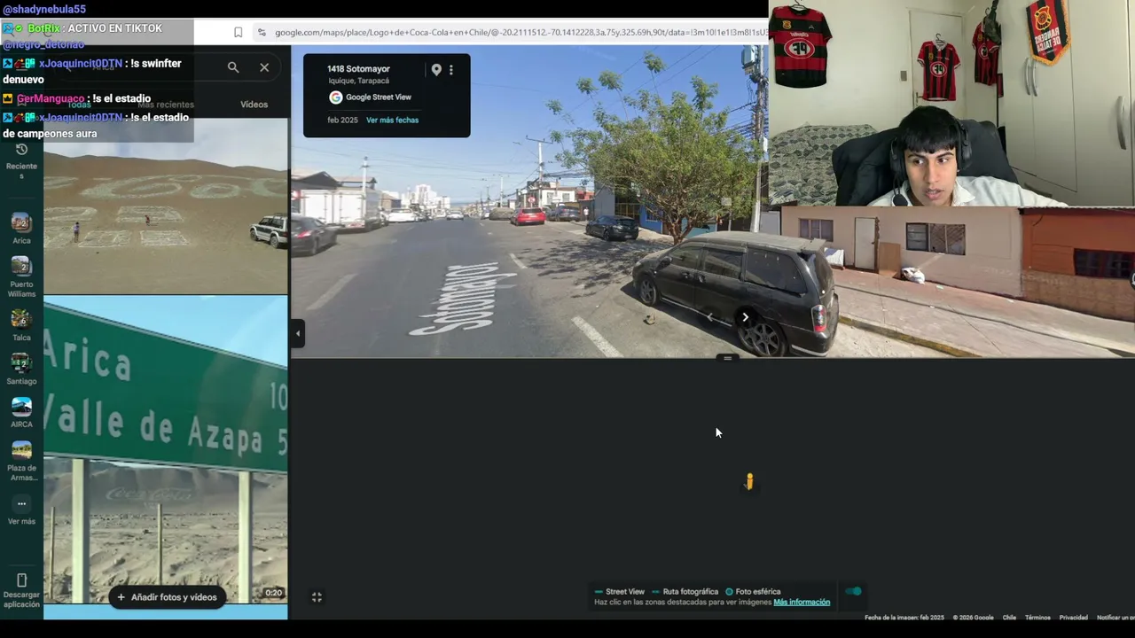1135x638 pixels.
Task: Switch to the Más recientes tab
Action: (x=165, y=105)
